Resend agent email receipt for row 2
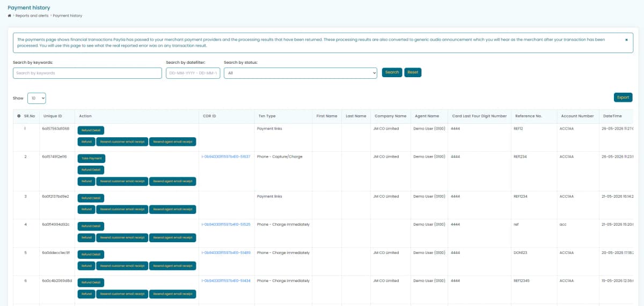Viewport: 644px width, 306px height. pyautogui.click(x=173, y=182)
